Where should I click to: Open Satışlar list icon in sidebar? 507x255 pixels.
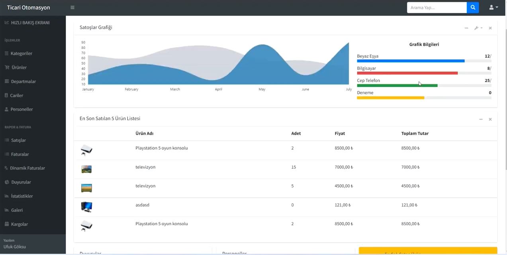(7, 140)
